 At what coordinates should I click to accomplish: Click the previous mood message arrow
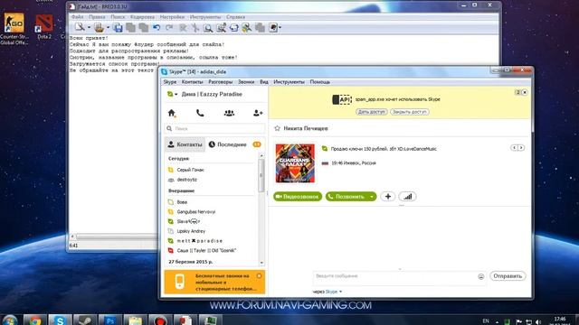514,148
